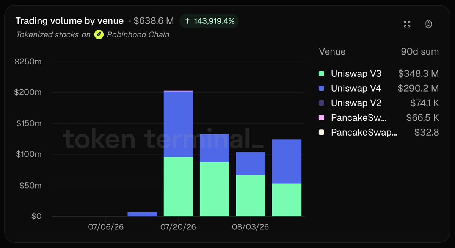Click the pink PancakeSw… legend swatch

click(x=322, y=118)
